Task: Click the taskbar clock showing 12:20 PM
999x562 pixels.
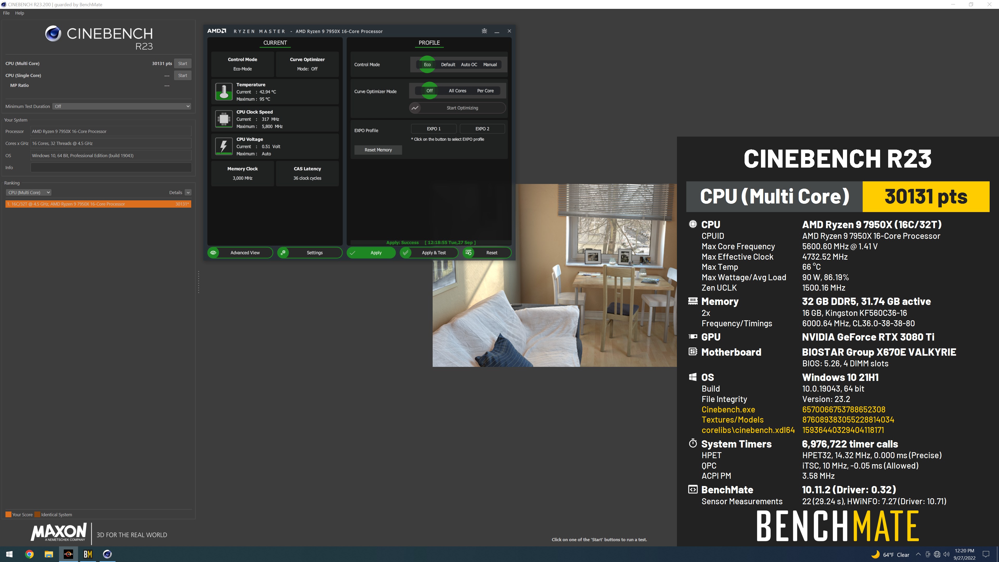Action: pos(964,554)
